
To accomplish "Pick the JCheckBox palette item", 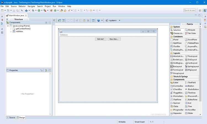I will 177,89.
